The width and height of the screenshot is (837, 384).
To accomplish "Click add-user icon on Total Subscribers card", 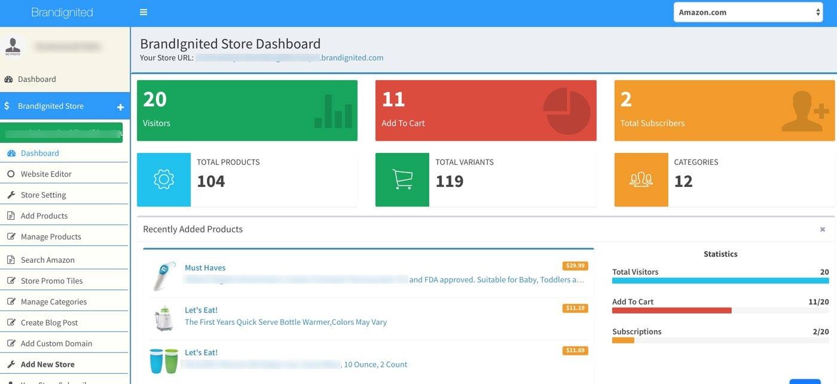I will 805,112.
